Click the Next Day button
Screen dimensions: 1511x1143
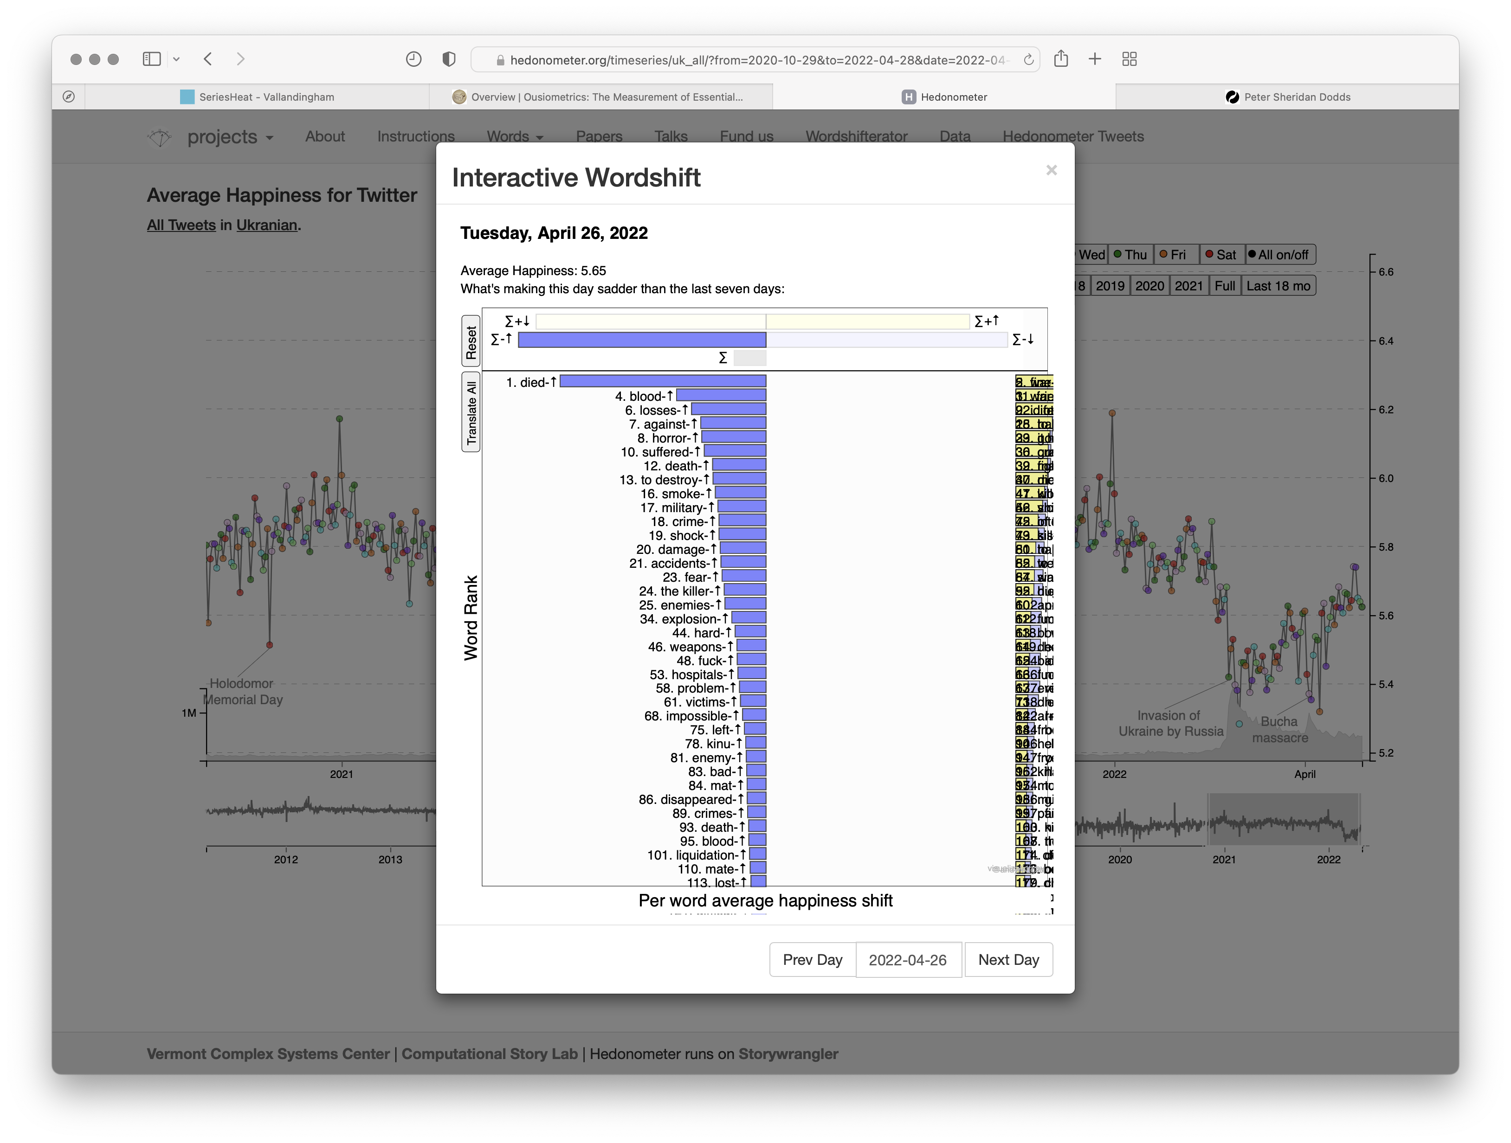click(x=1008, y=960)
